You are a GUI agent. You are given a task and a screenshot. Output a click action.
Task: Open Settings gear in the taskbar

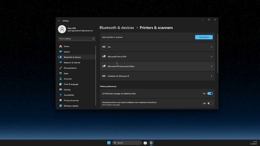coord(151,143)
